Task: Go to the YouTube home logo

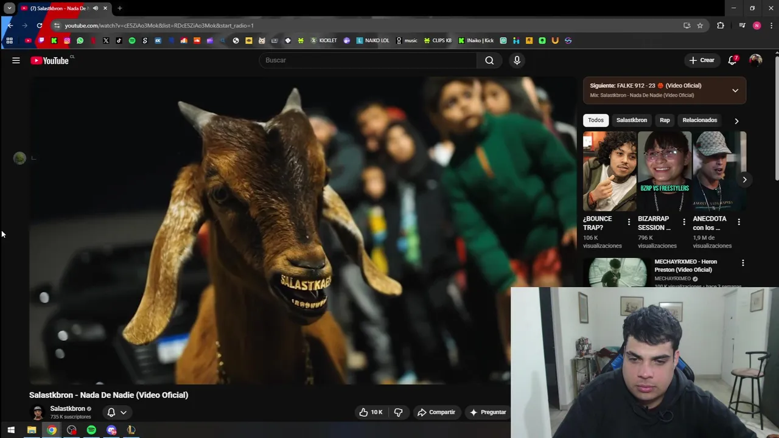Action: (x=50, y=60)
